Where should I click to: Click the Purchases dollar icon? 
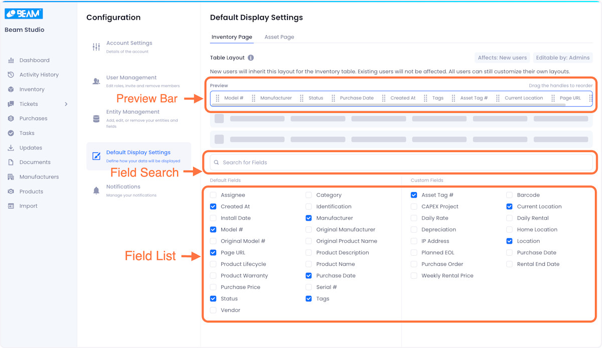pos(11,118)
